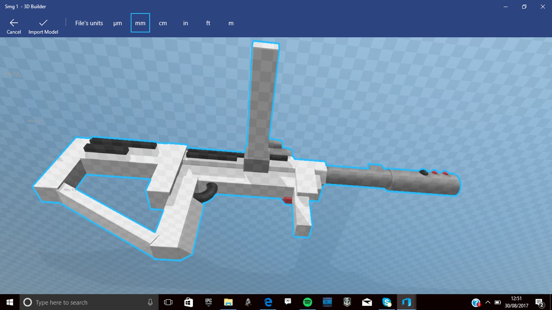Pick inches (in) as unit
The width and height of the screenshot is (552, 310).
(185, 23)
